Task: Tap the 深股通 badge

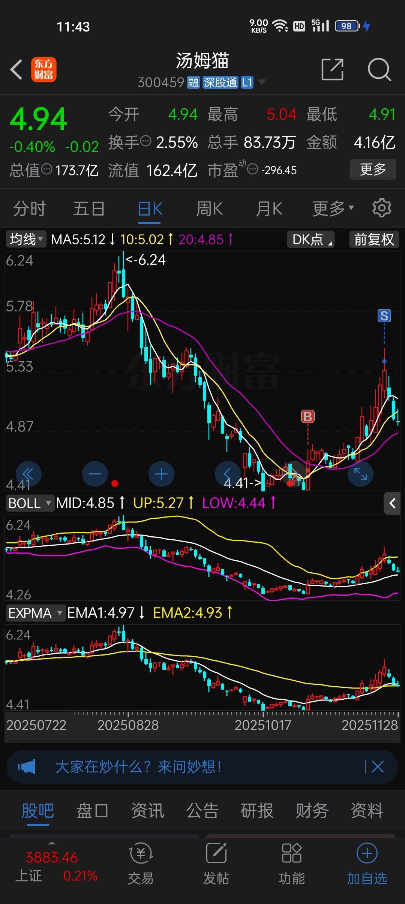Action: tap(220, 82)
